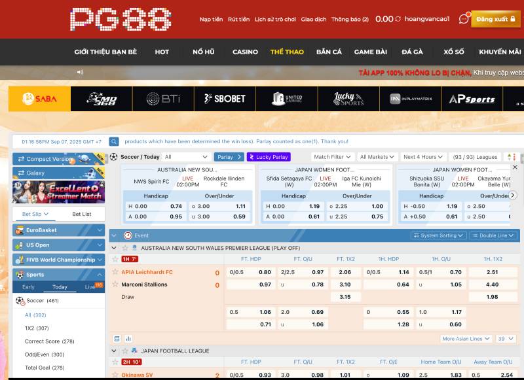
Task: Open the All Markets dropdown
Action: [376, 157]
